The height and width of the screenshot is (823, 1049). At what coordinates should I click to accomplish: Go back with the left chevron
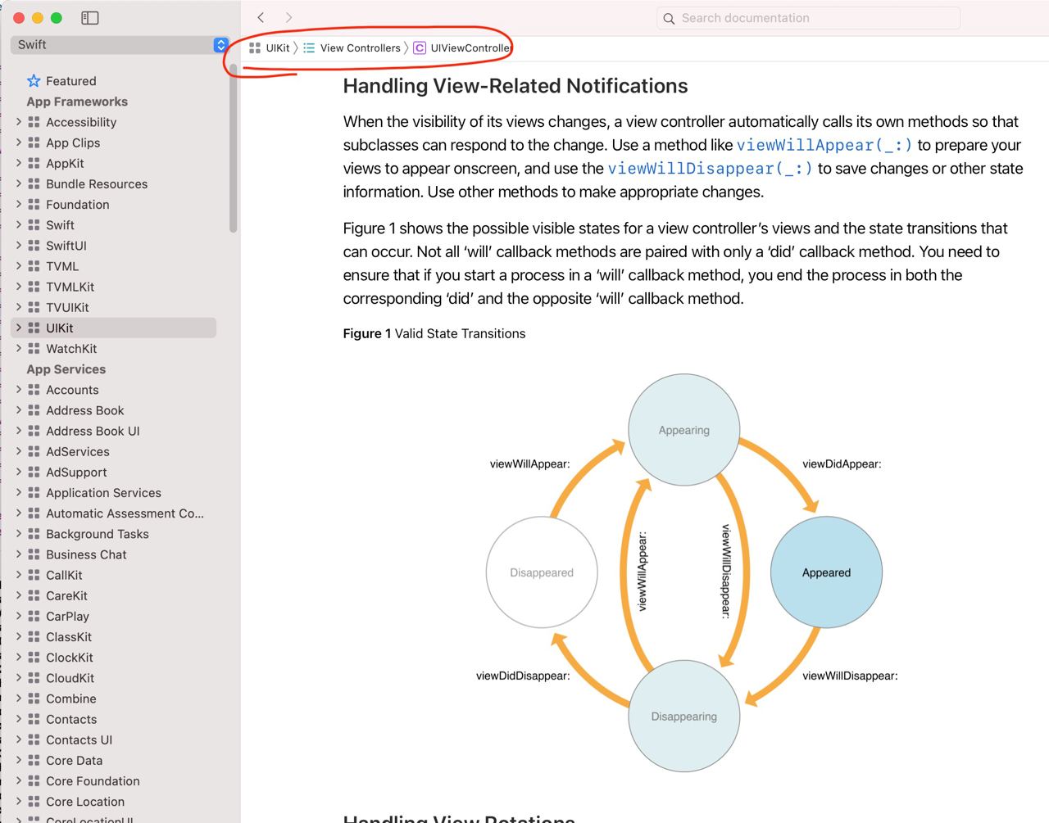click(261, 17)
